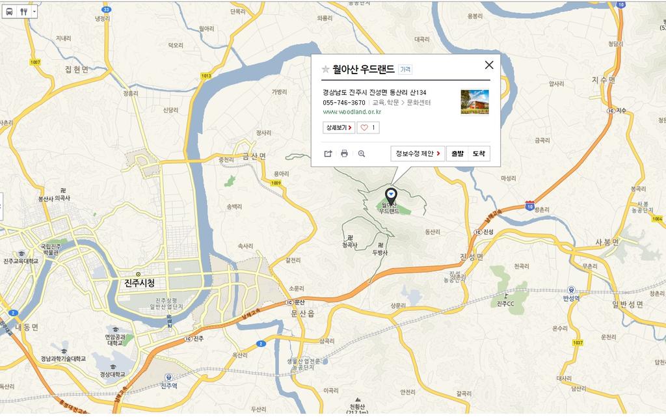Open the 가격 price tag
The image size is (666, 417).
click(405, 69)
